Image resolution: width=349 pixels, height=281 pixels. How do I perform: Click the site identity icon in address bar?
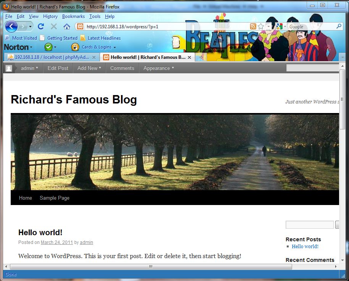click(80, 27)
